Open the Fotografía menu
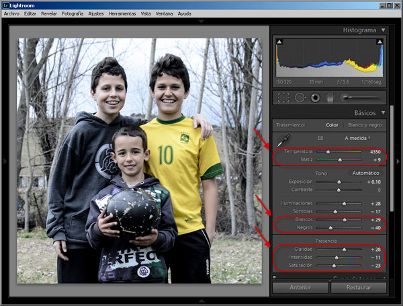Screen dimensions: 403x306 (73, 13)
